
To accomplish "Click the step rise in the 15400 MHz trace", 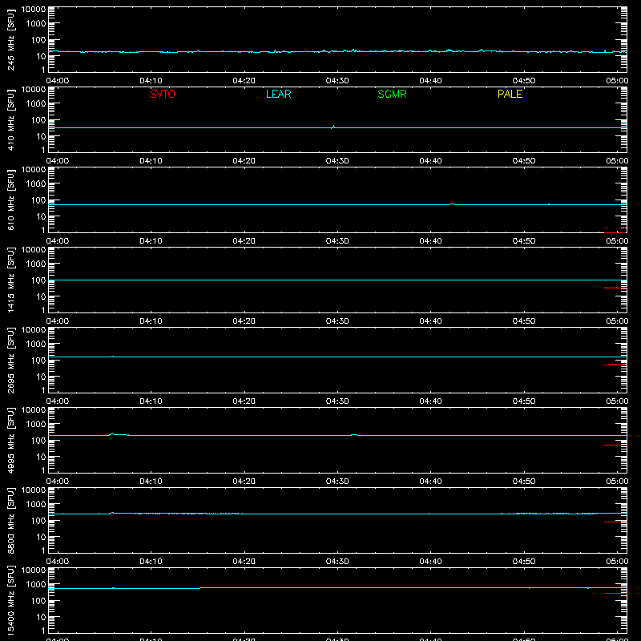I will [x=200, y=588].
